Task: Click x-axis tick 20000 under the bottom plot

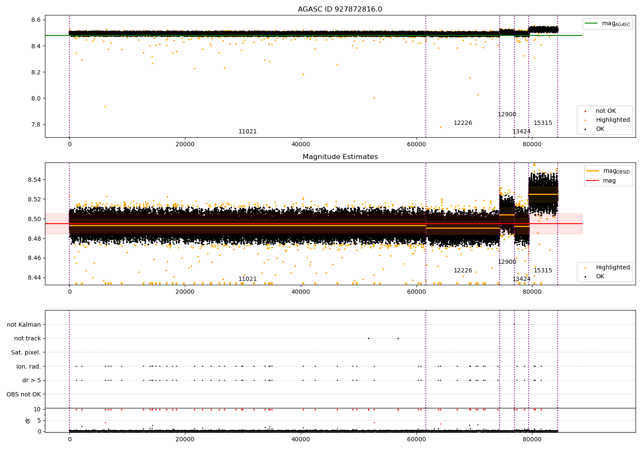Action: (185, 440)
